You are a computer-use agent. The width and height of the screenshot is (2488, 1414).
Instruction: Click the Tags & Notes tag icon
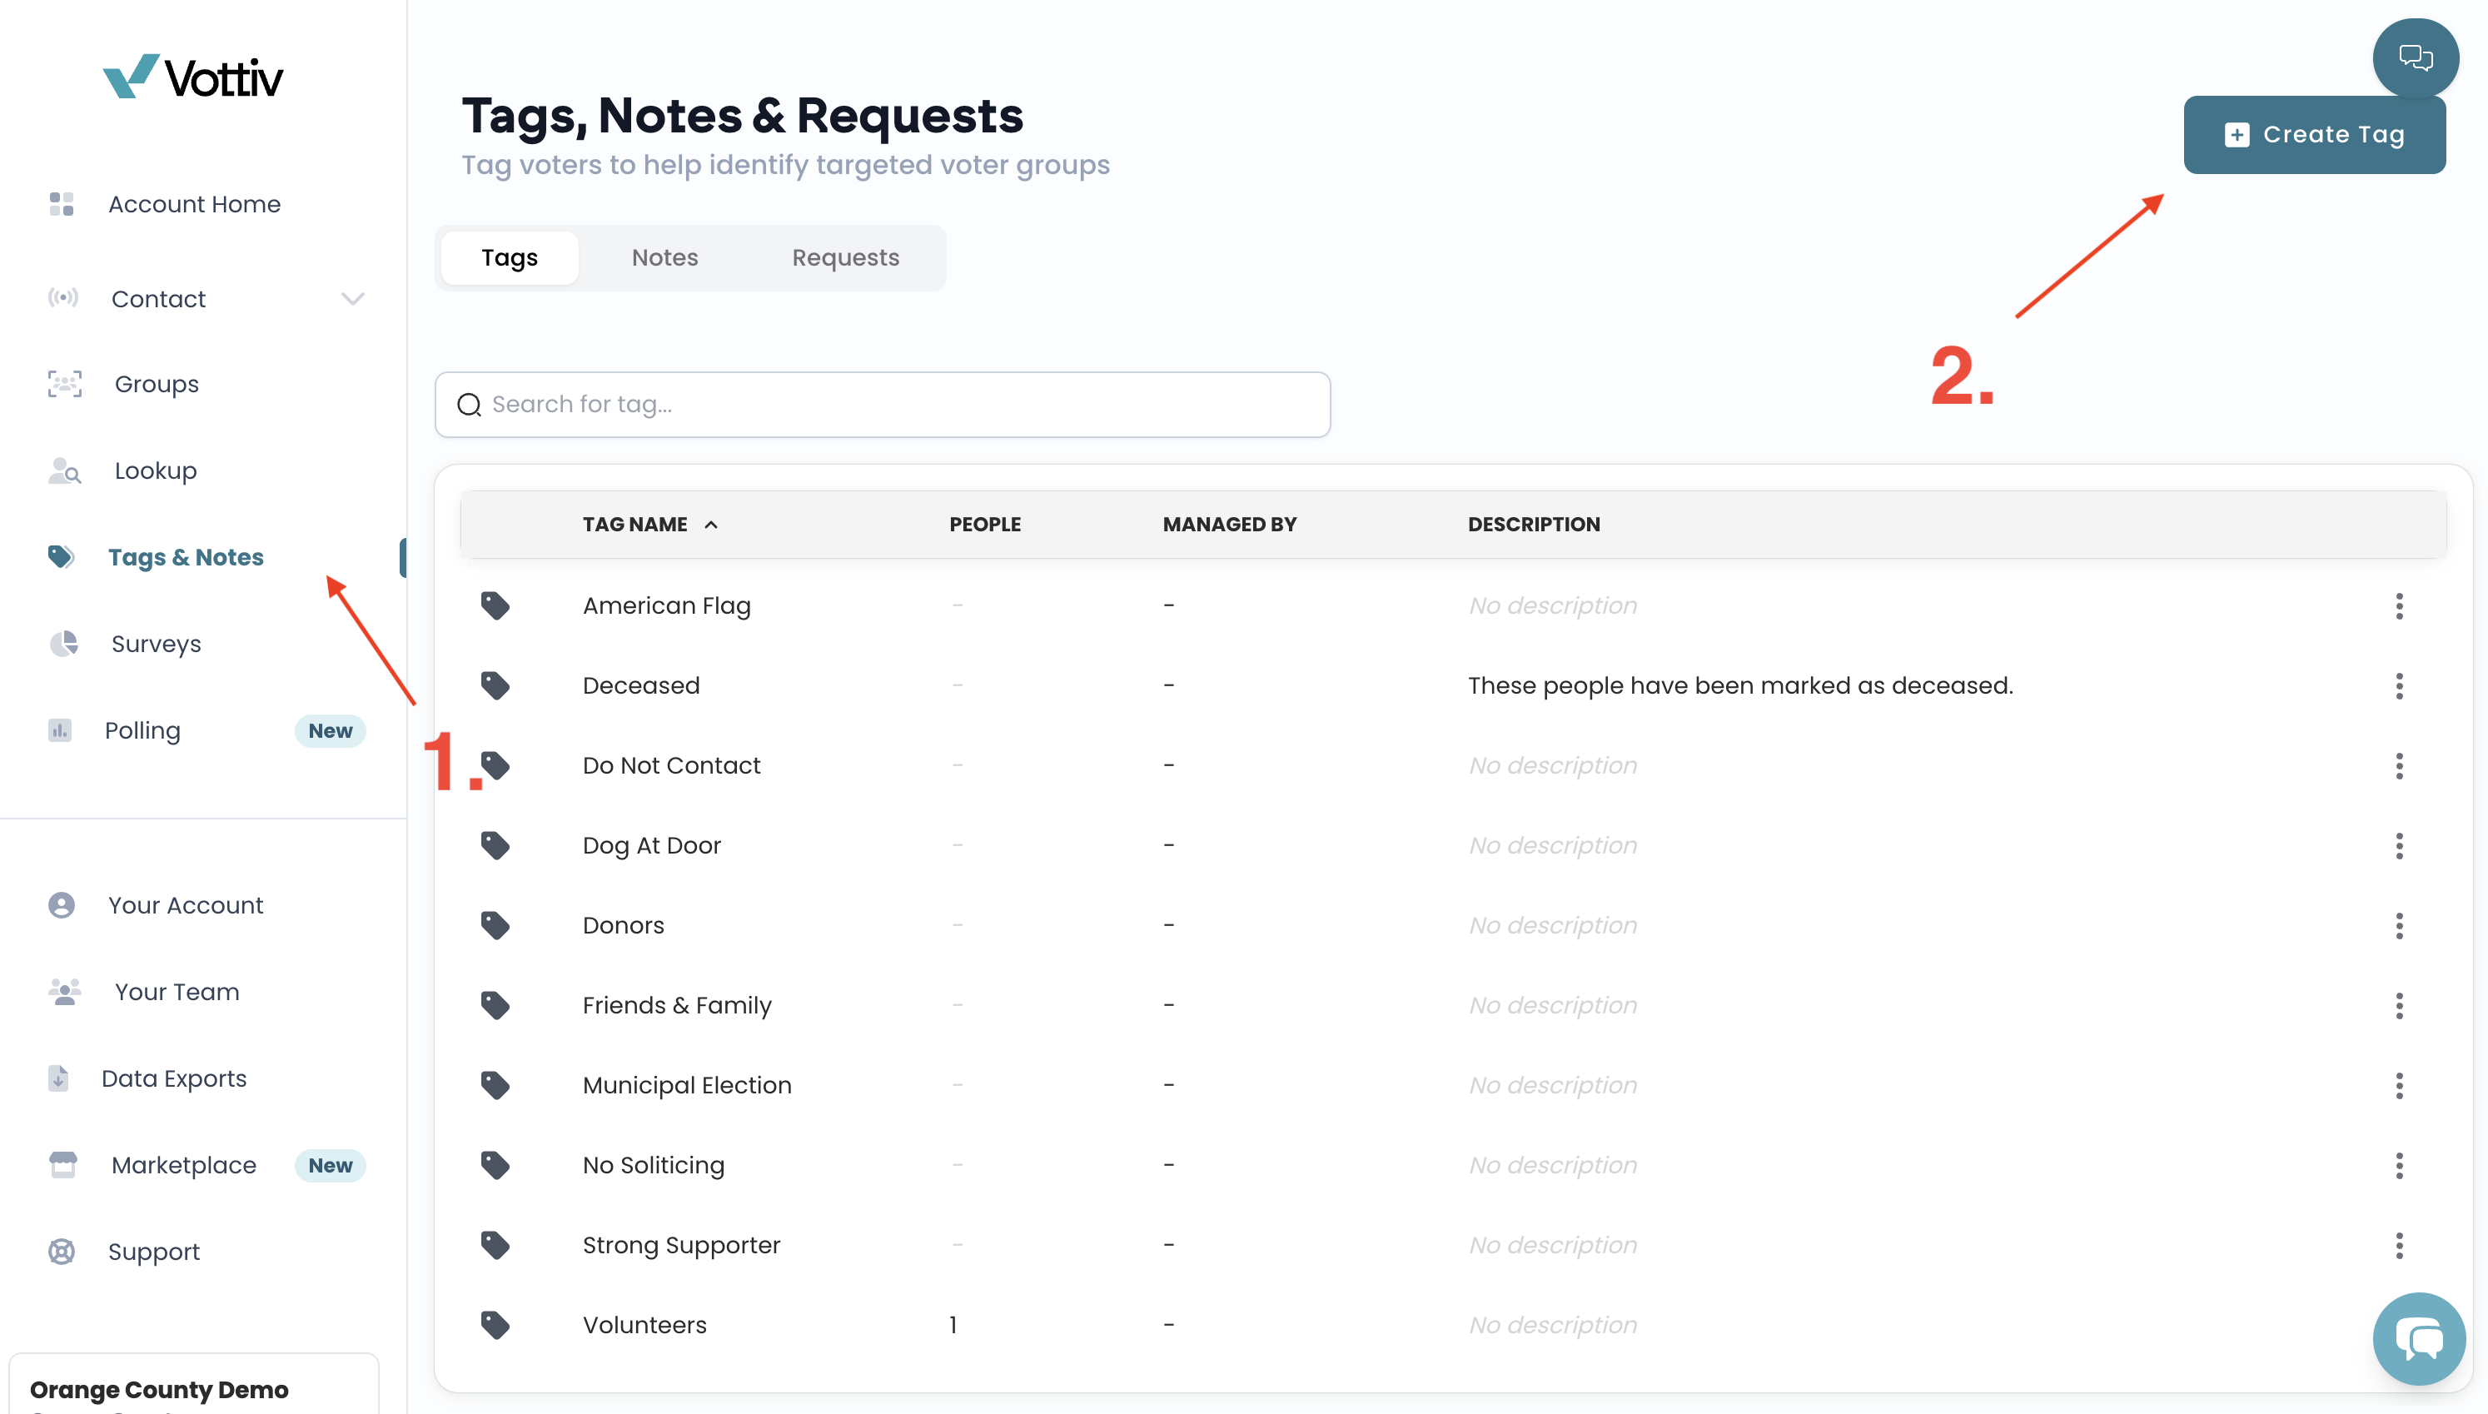61,556
